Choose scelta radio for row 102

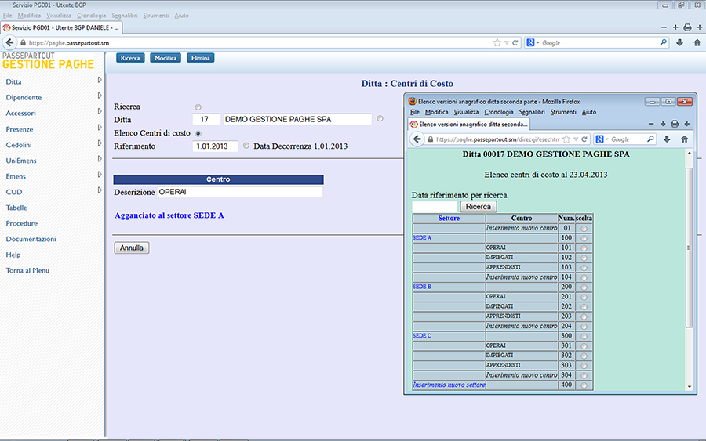tap(584, 258)
